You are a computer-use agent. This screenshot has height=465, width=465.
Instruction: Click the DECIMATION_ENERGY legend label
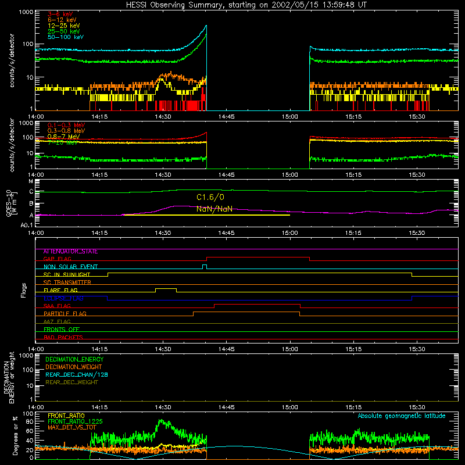point(74,359)
